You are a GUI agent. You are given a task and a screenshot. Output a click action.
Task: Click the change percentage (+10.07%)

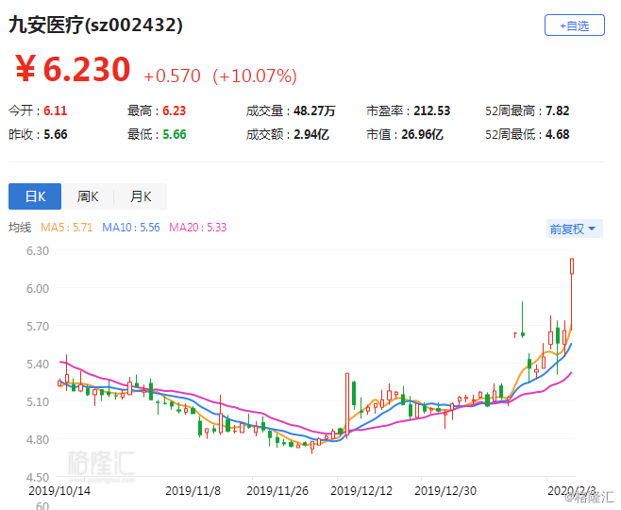pyautogui.click(x=255, y=76)
